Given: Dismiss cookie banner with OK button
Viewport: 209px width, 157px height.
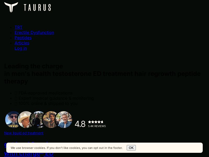Looking at the screenshot, I should point(131,148).
